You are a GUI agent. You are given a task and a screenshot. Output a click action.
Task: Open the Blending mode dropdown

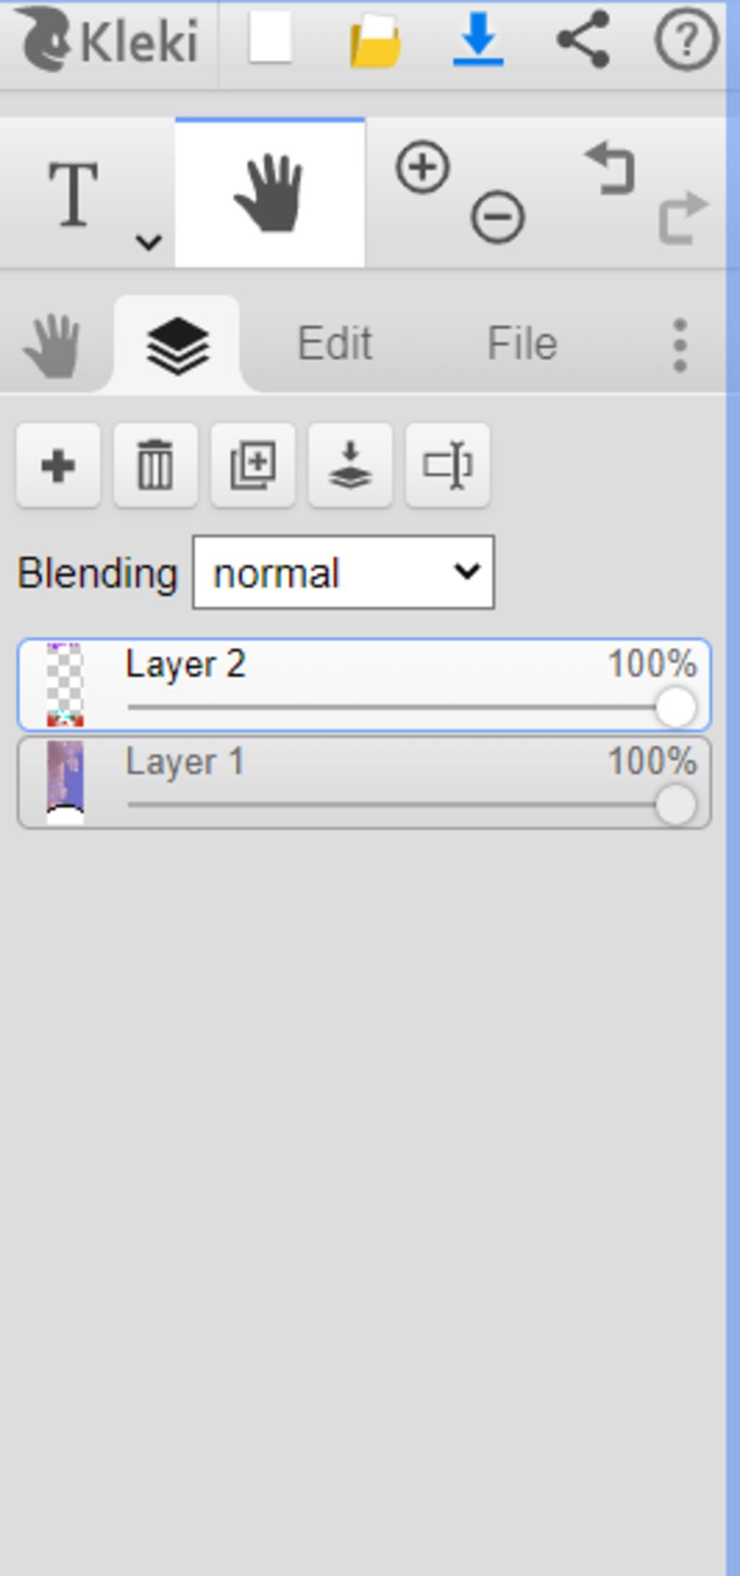click(343, 572)
